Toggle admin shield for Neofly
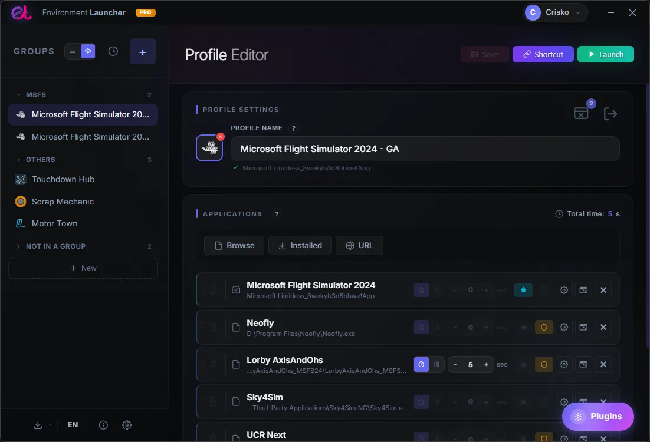The height and width of the screenshot is (442, 650). (x=544, y=327)
